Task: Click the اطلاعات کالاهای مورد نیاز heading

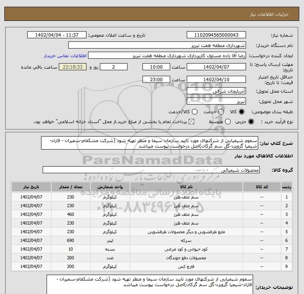Action: [x=264, y=156]
